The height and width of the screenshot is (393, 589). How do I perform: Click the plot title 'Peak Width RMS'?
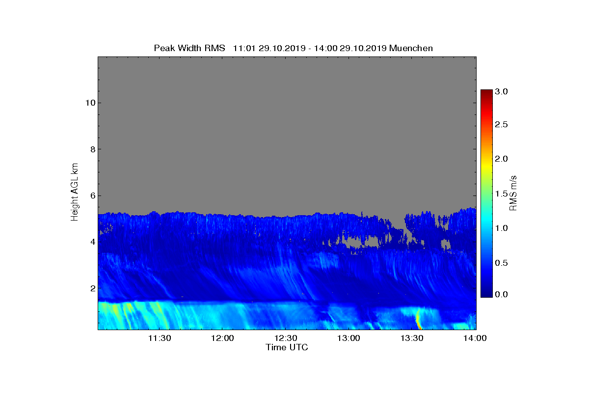coord(189,48)
